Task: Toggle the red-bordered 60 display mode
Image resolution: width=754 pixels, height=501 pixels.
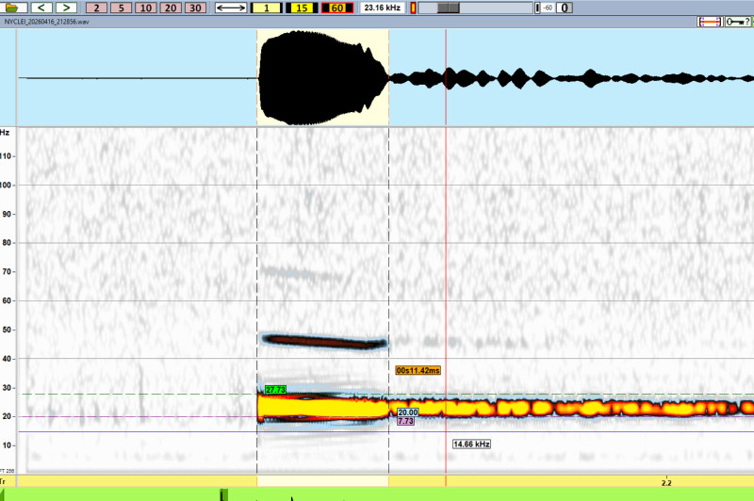Action: point(336,8)
